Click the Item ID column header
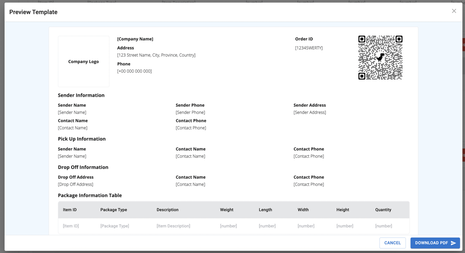 pyautogui.click(x=70, y=210)
